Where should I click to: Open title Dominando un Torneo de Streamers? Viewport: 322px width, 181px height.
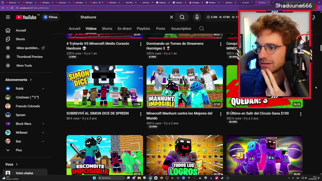(175, 46)
